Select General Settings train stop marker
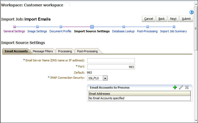The height and width of the screenshot is (123, 198). pyautogui.click(x=15, y=27)
